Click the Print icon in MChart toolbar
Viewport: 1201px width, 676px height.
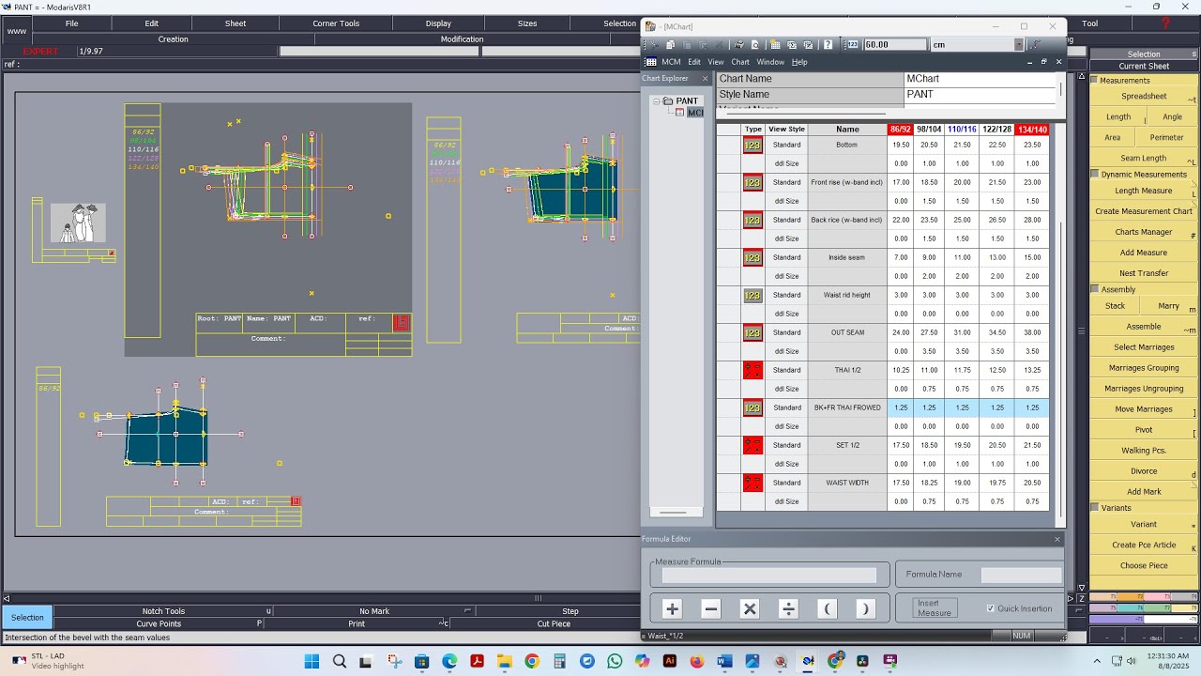click(738, 44)
